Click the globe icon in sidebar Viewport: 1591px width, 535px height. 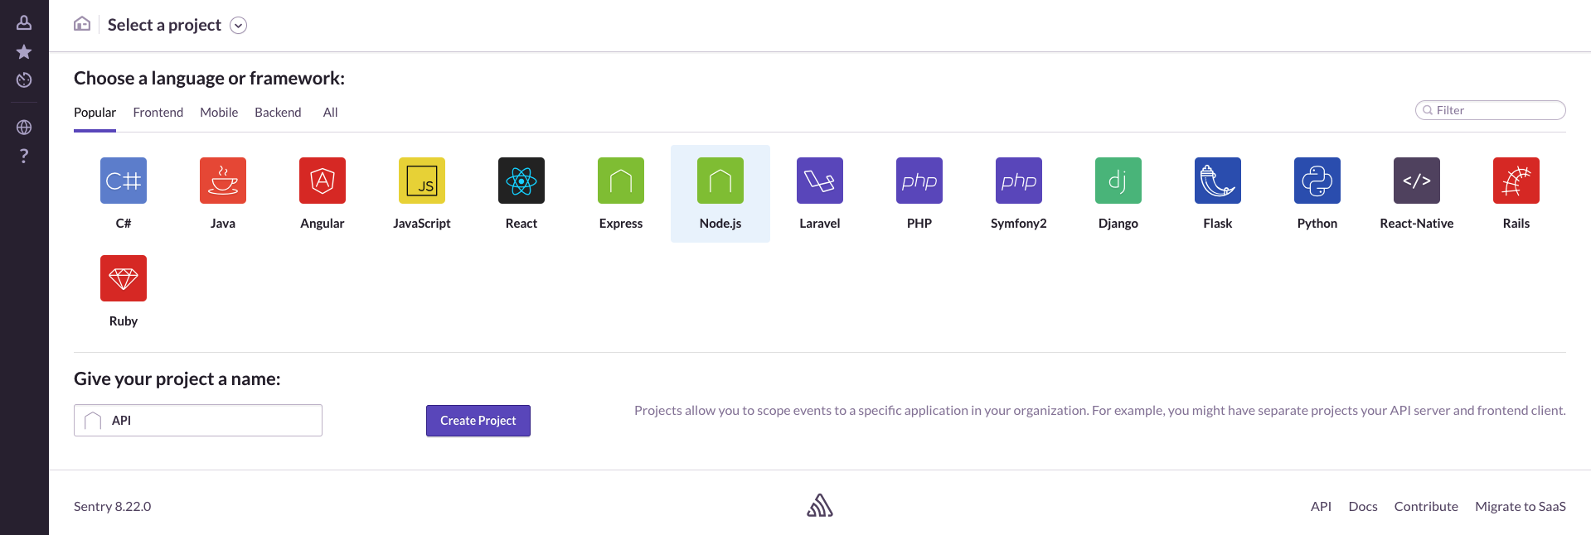(x=24, y=128)
